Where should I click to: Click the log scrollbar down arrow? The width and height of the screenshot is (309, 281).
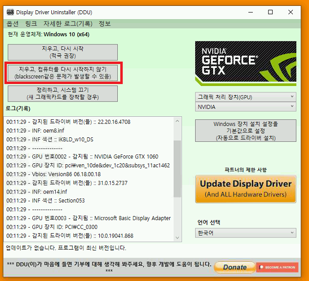[x=177, y=238]
